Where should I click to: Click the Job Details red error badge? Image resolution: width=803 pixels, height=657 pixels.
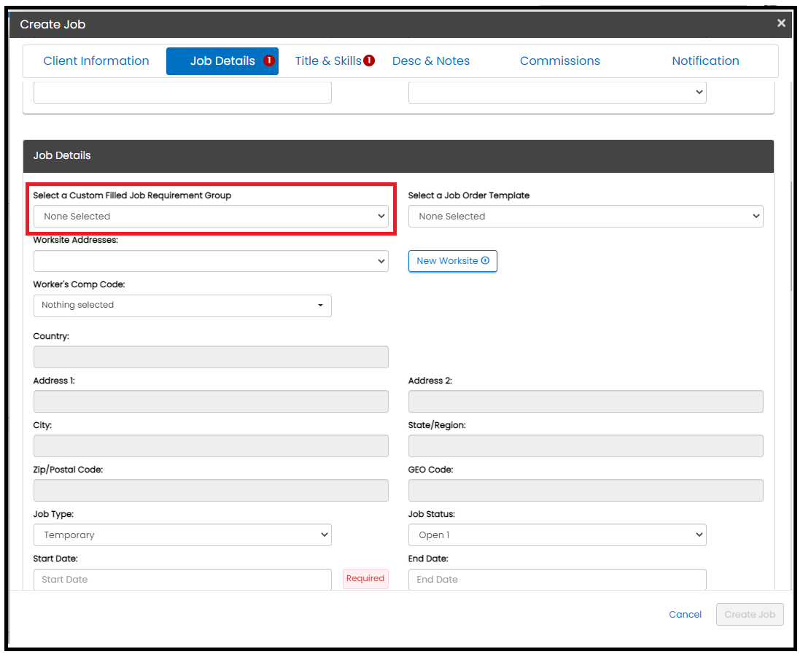pos(269,61)
